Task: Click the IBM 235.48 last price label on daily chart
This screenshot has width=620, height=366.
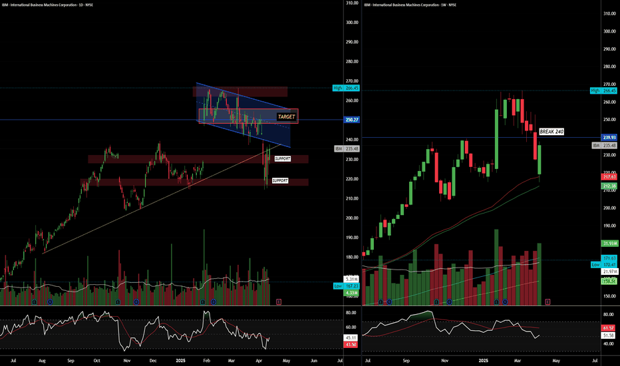Action: click(347, 149)
